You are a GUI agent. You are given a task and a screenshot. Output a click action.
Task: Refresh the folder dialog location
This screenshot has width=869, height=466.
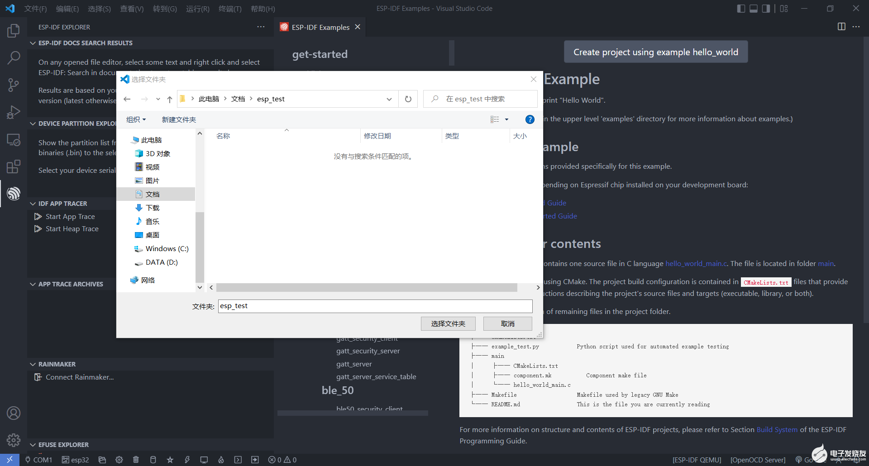(408, 99)
